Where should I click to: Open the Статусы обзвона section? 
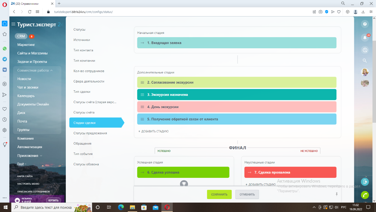(86, 164)
